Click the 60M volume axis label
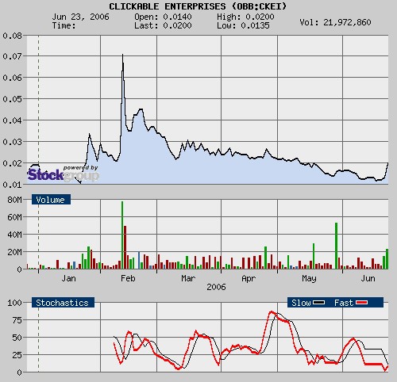Image resolution: width=397 pixels, height=382 pixels. (x=15, y=217)
